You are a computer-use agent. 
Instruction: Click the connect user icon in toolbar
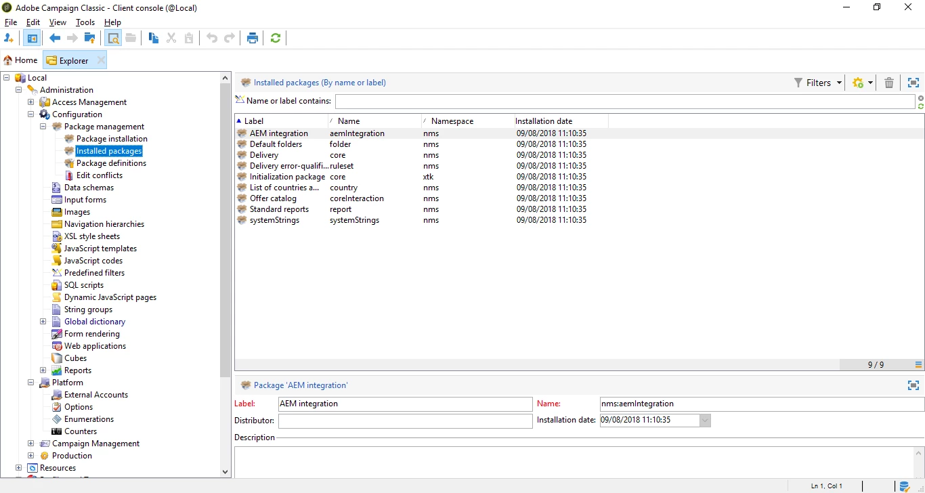pos(9,38)
